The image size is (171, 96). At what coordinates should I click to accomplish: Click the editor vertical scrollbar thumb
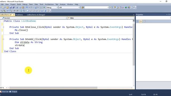pyautogui.click(x=134, y=45)
